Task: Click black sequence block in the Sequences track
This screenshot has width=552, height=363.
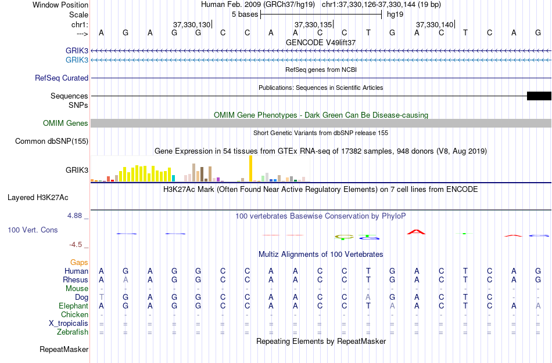Action: pyautogui.click(x=539, y=96)
